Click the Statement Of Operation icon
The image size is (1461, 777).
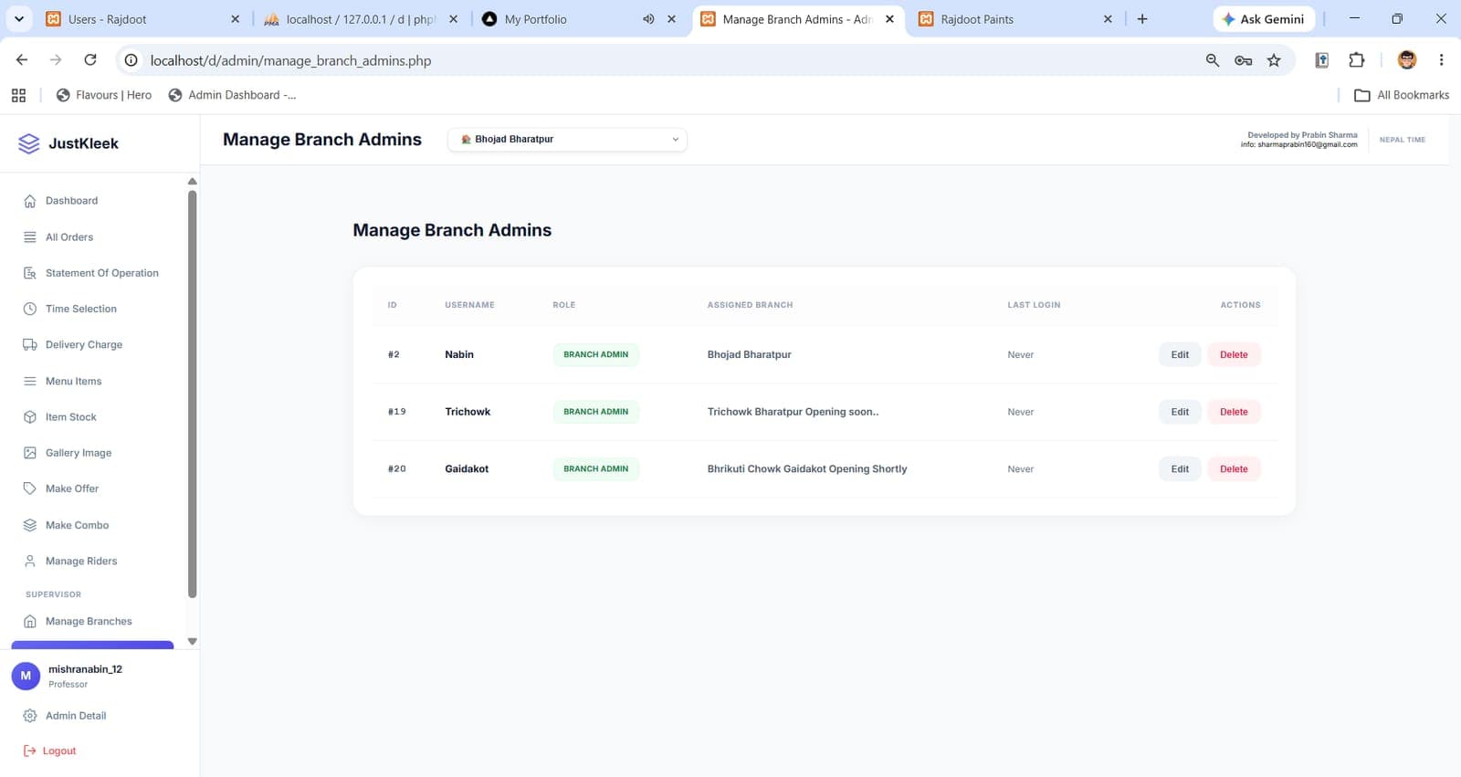(x=30, y=273)
